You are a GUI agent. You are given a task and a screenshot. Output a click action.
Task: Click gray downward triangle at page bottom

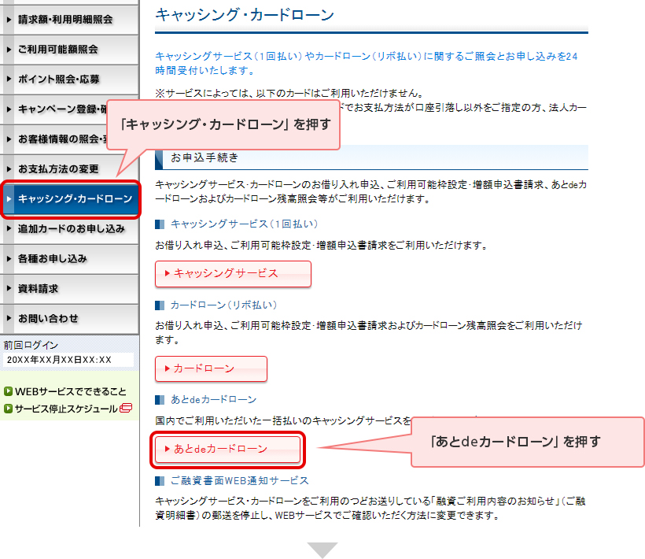tap(322, 550)
